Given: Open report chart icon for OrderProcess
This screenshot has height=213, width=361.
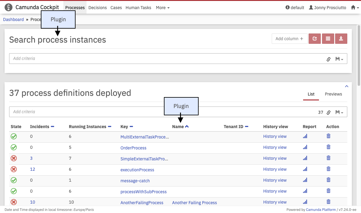Looking at the screenshot, I should (305, 147).
